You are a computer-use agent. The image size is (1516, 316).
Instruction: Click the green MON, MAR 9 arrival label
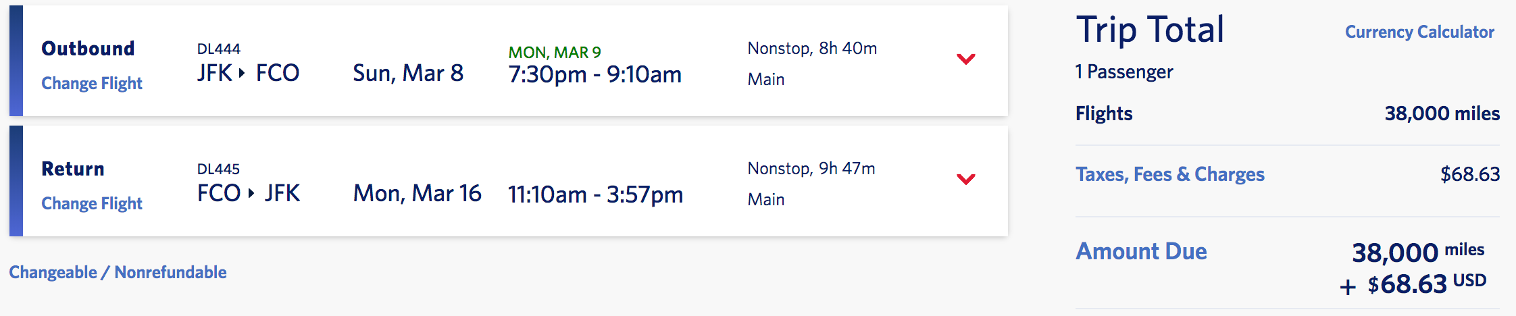click(x=555, y=52)
